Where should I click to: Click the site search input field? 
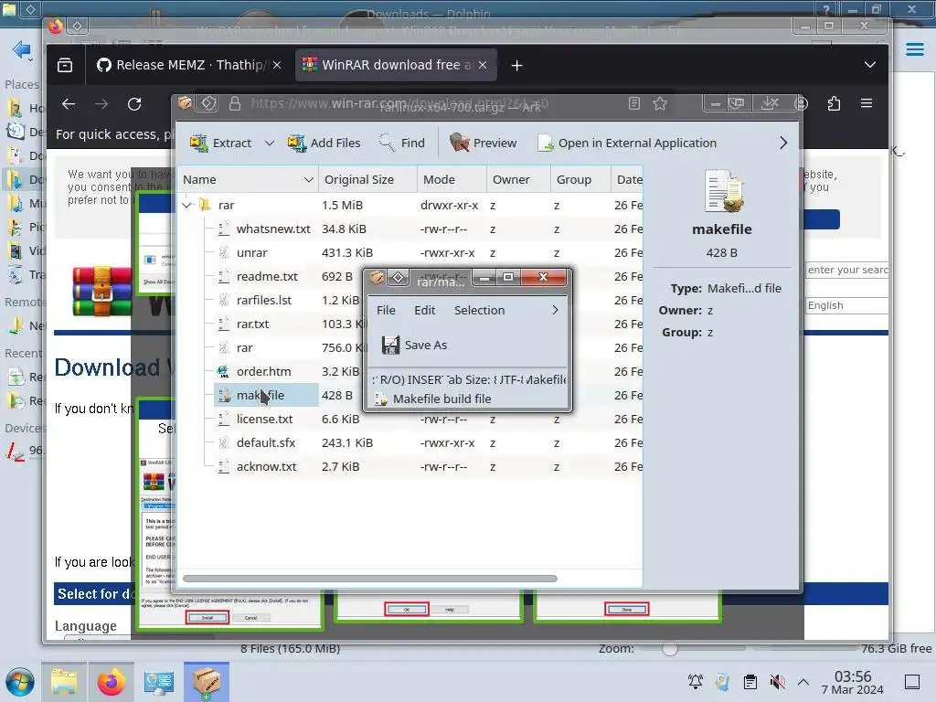846,270
